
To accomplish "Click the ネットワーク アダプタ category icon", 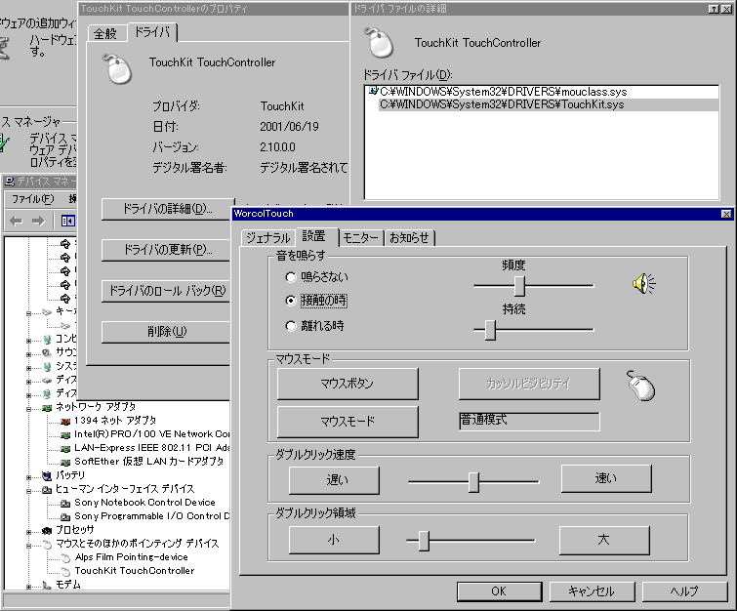I will pos(47,407).
